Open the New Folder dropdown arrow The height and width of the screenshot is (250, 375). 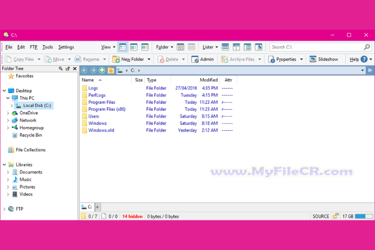click(x=149, y=59)
